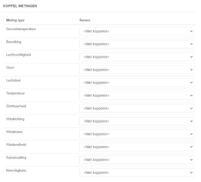The width and height of the screenshot is (201, 182).
Task: Open the Samenvatting sensor dropdown
Action: click(x=137, y=160)
